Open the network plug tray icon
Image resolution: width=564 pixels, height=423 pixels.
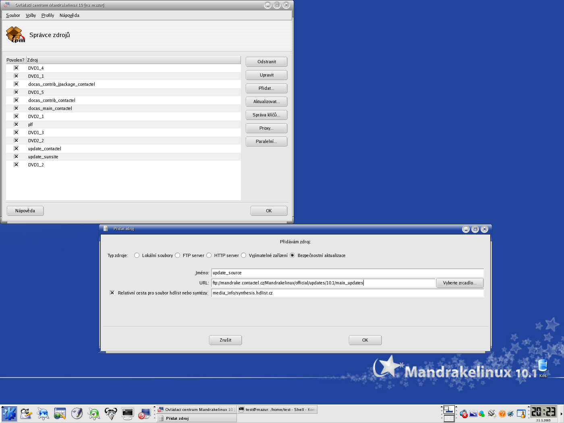coord(492,413)
